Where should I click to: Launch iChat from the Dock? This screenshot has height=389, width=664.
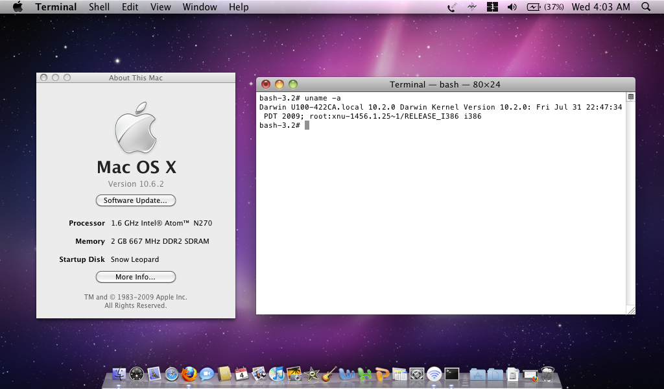point(207,373)
